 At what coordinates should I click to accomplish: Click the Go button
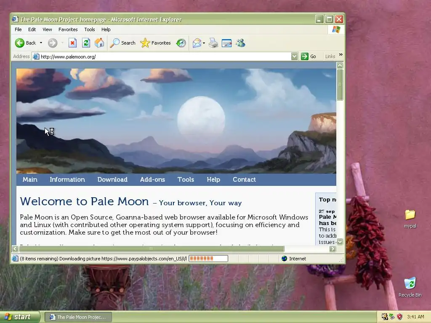(309, 57)
